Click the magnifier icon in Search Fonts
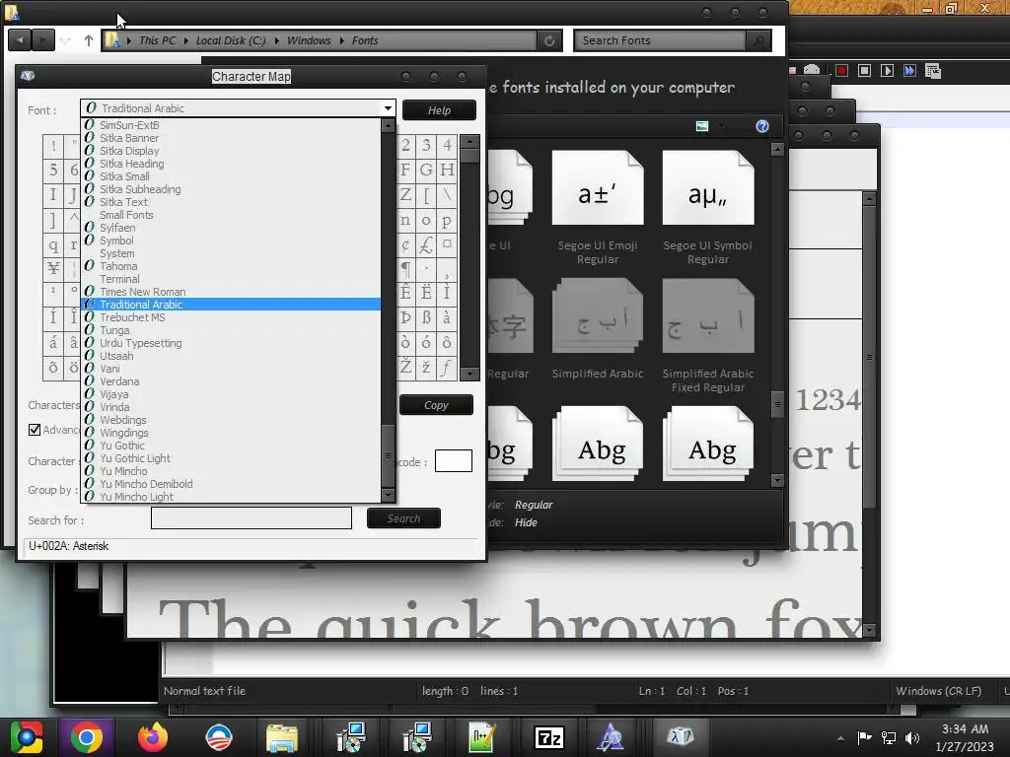Screen dimensions: 1010x757 [x=758, y=40]
